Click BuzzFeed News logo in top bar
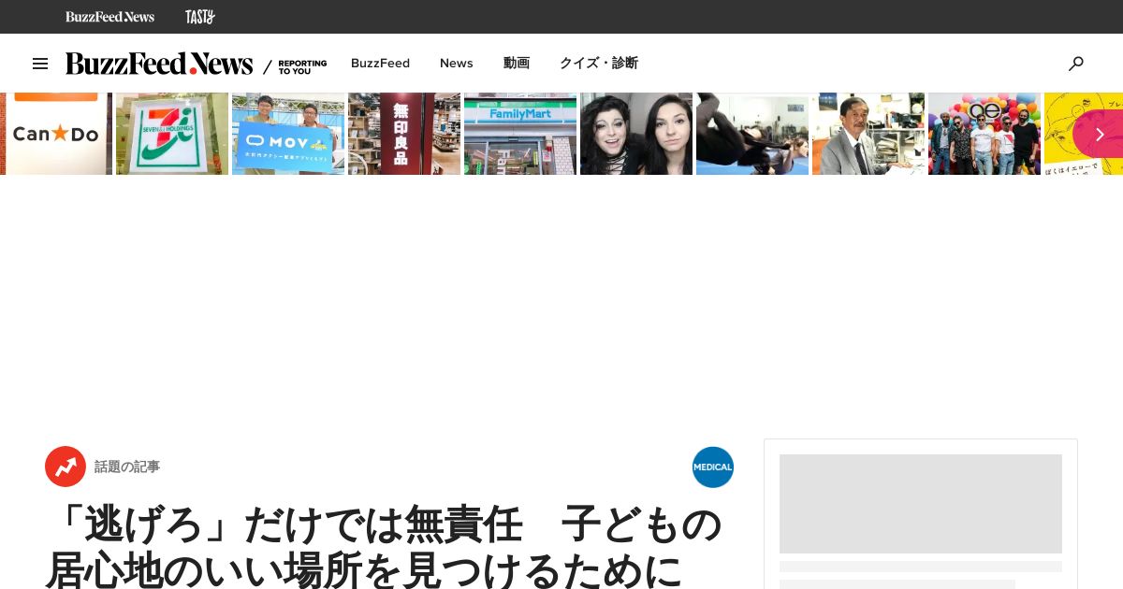The image size is (1123, 589). tap(109, 17)
